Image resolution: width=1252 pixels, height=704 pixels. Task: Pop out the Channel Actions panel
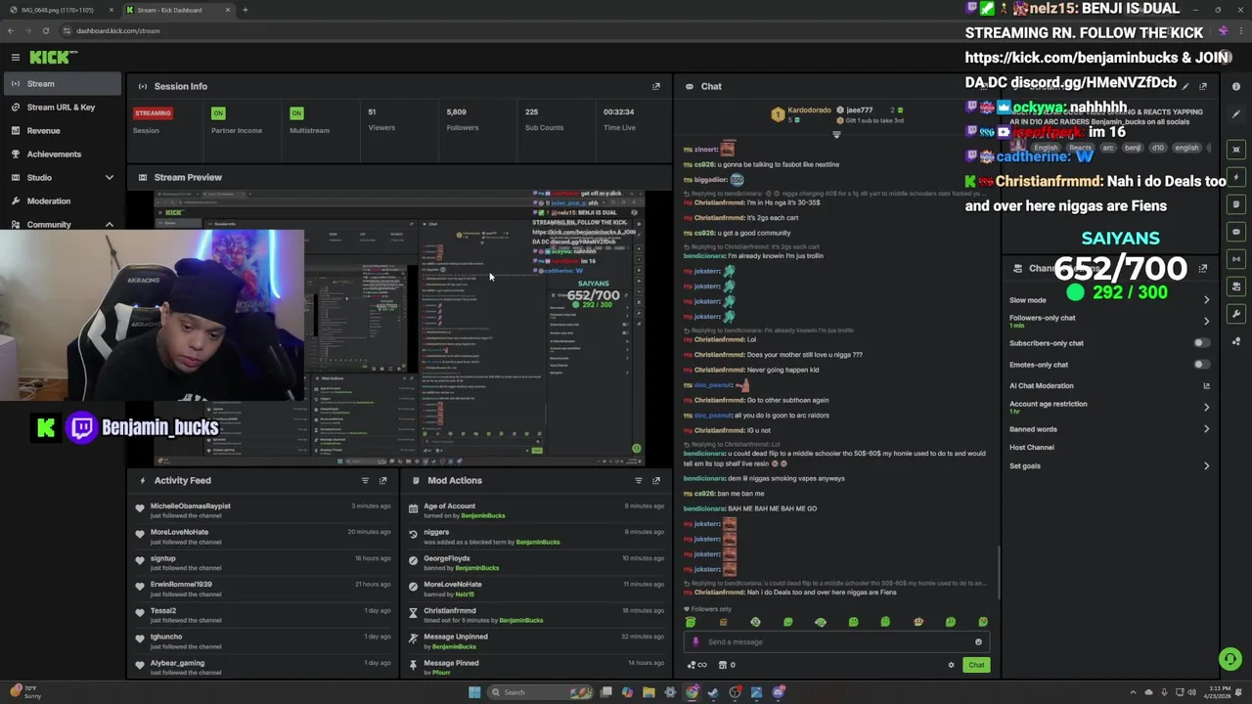(1203, 268)
